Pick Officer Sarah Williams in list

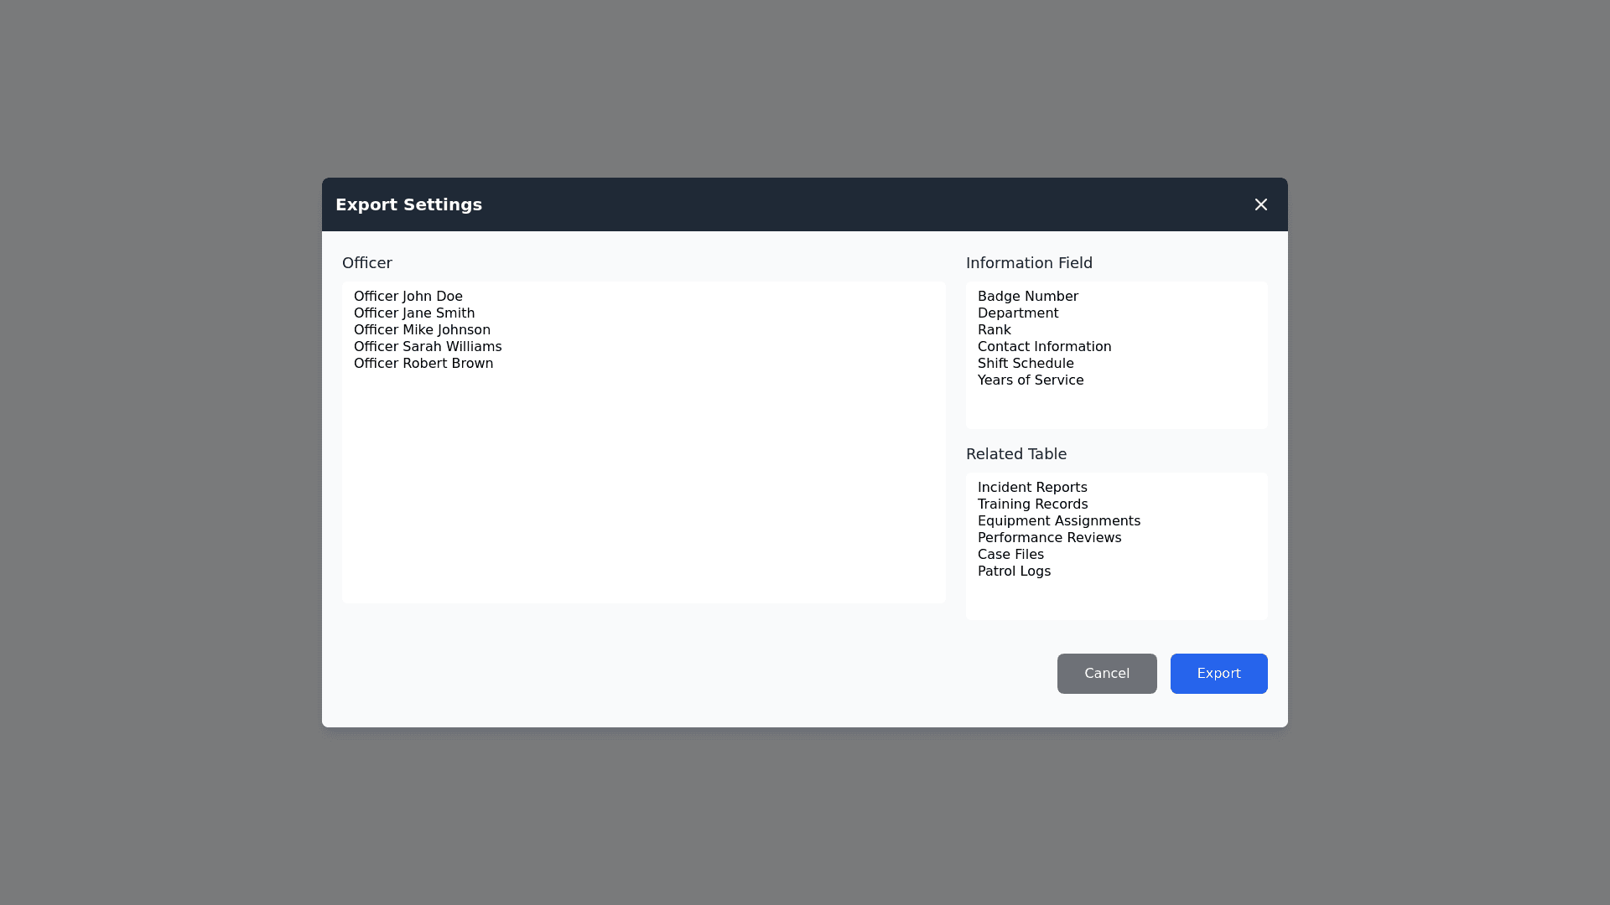pyautogui.click(x=428, y=347)
